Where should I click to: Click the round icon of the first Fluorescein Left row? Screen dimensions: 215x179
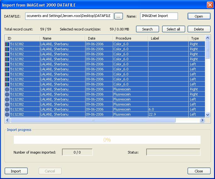[x=7, y=100]
